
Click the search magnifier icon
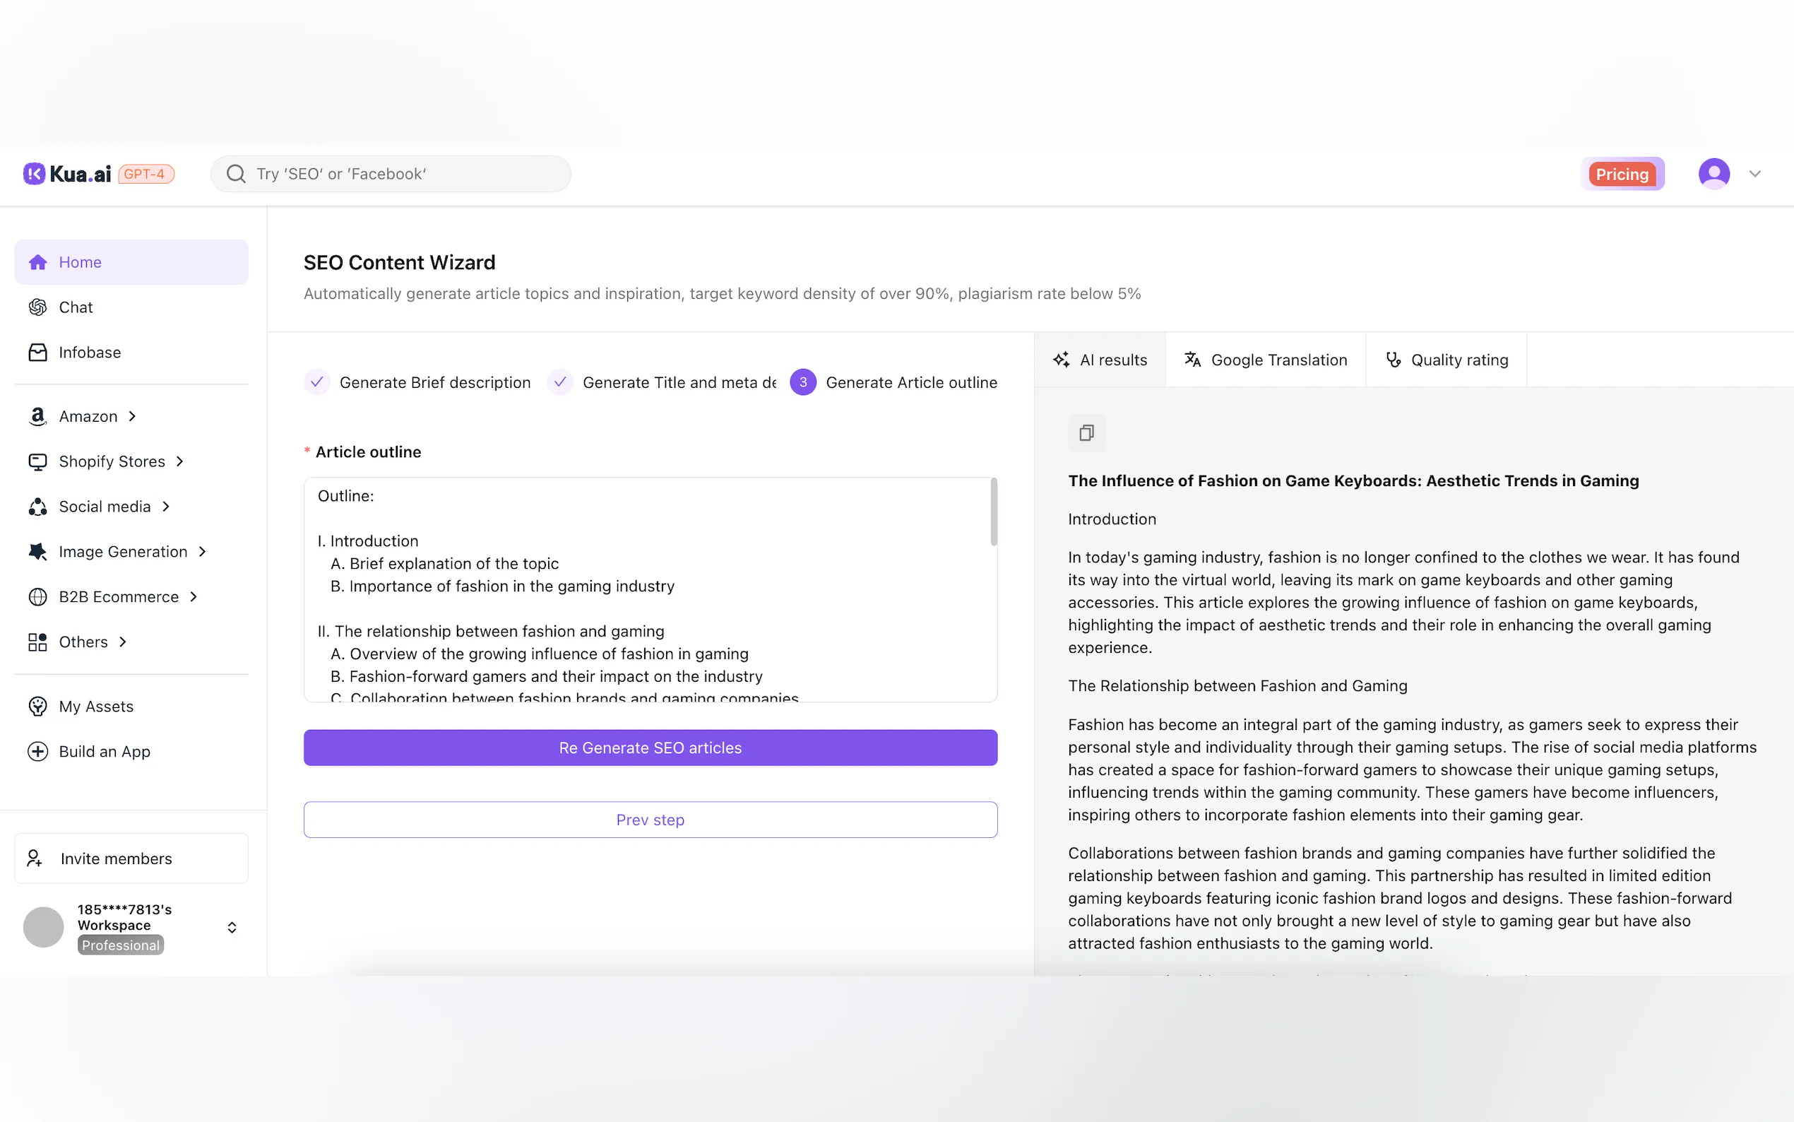pyautogui.click(x=236, y=174)
